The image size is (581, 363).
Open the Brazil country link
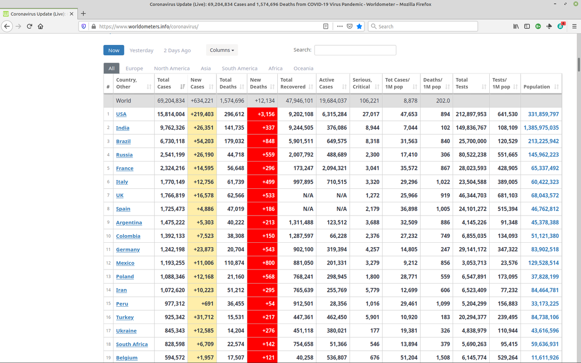click(x=123, y=141)
